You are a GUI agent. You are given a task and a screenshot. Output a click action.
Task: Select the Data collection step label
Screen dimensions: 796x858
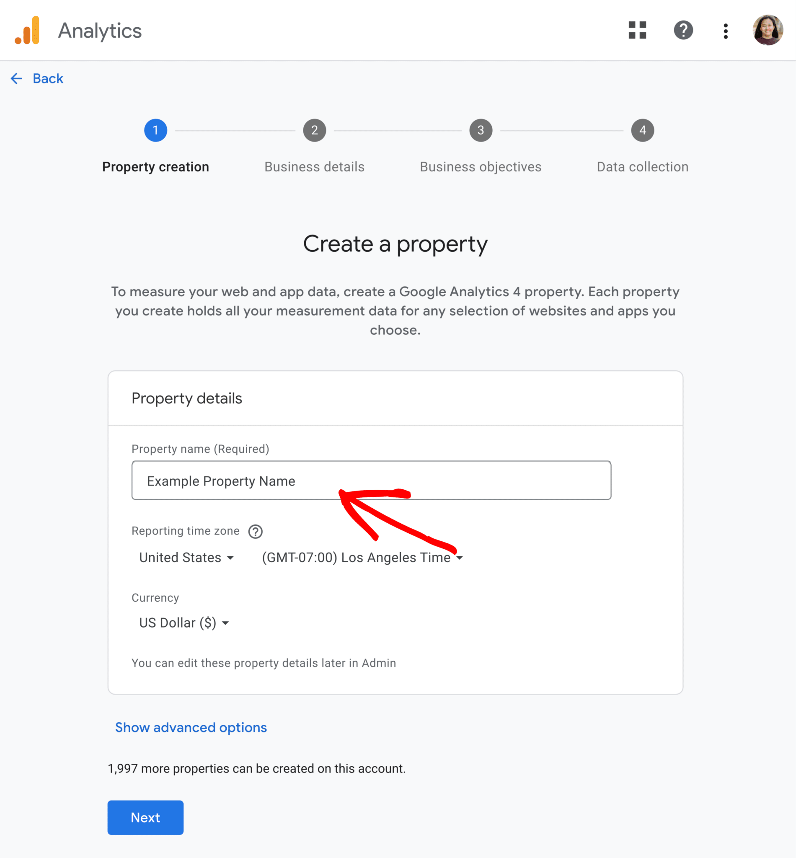pyautogui.click(x=642, y=167)
